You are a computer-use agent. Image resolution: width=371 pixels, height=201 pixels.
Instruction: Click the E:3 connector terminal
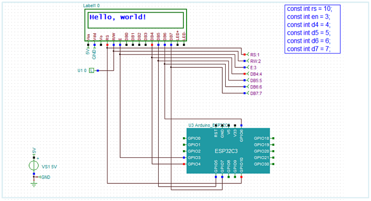[245, 67]
